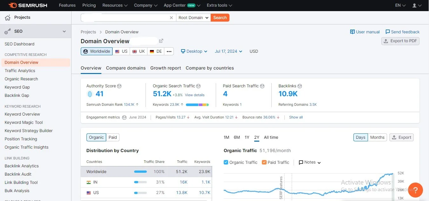Image resolution: width=429 pixels, height=201 pixels.
Task: Click the Desktop monitor icon
Action: (183, 51)
